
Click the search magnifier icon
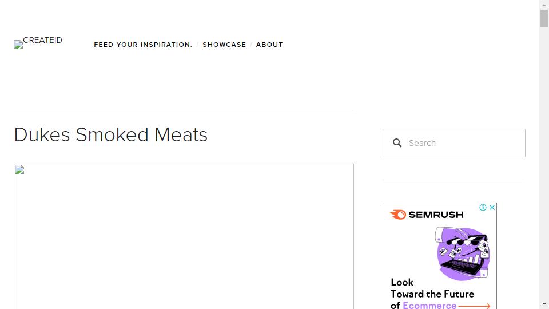click(397, 143)
